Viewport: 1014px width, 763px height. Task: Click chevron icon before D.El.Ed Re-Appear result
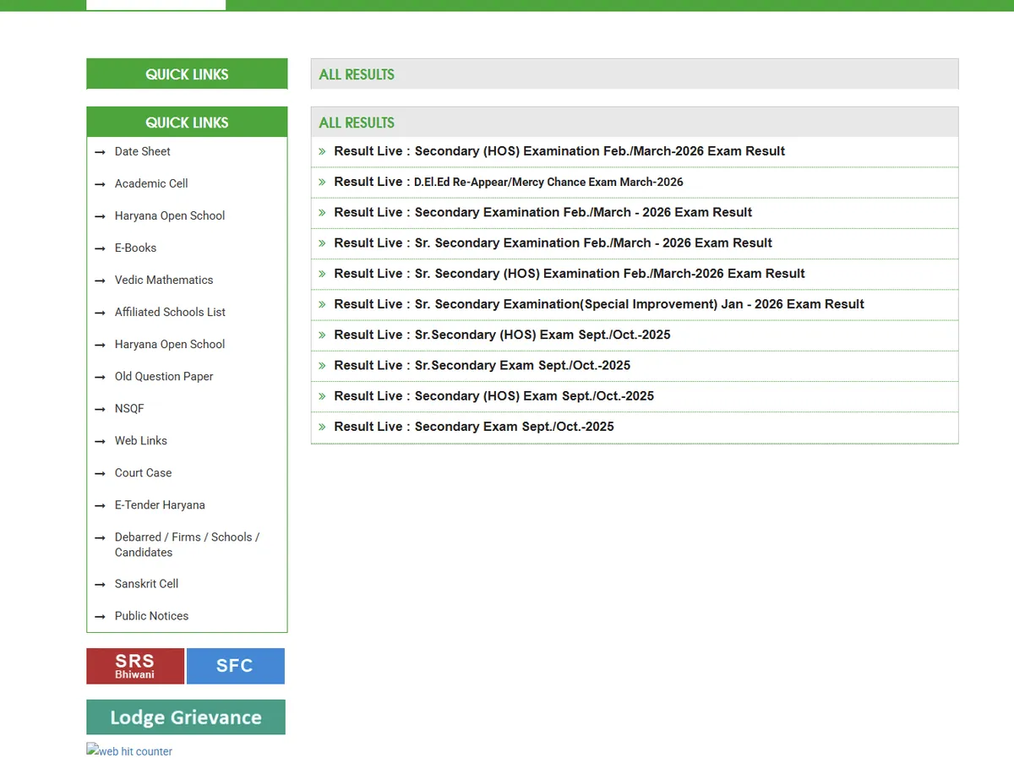coord(322,182)
